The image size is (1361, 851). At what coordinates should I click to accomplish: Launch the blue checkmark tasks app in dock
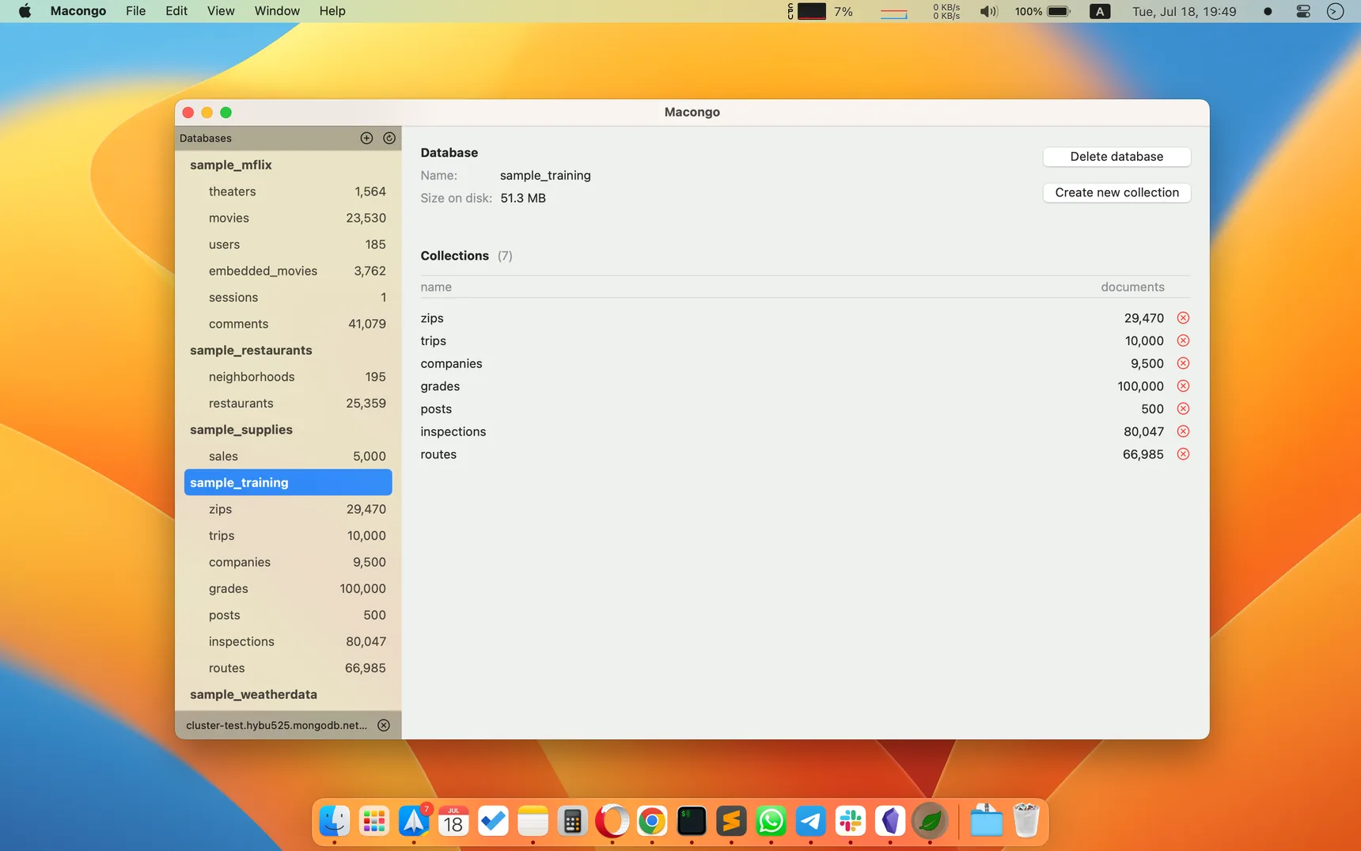coord(493,821)
